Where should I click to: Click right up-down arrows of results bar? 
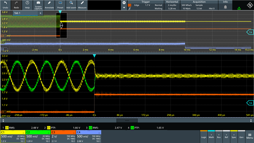[251, 121]
